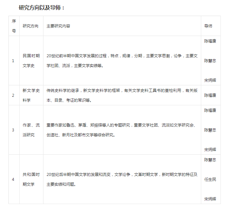
Task: Select the 序号 column header
Action: click(14, 26)
